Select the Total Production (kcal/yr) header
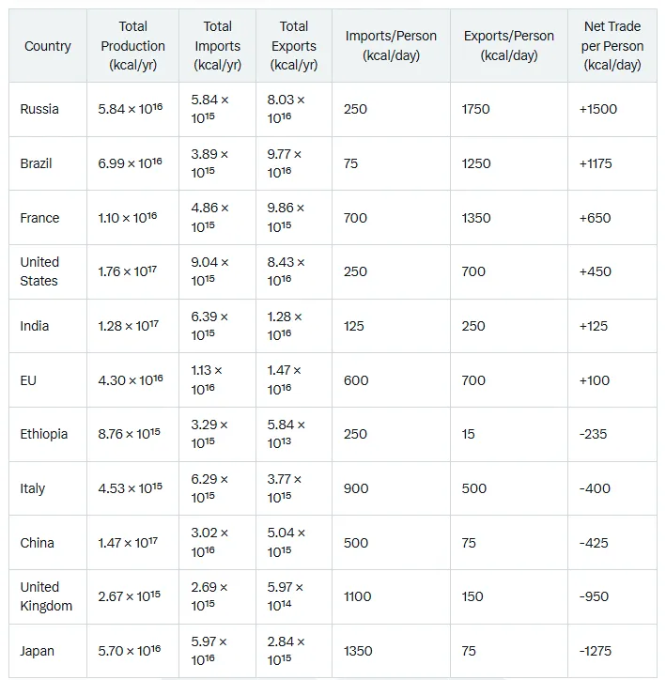The width and height of the screenshot is (666, 680). (x=132, y=45)
